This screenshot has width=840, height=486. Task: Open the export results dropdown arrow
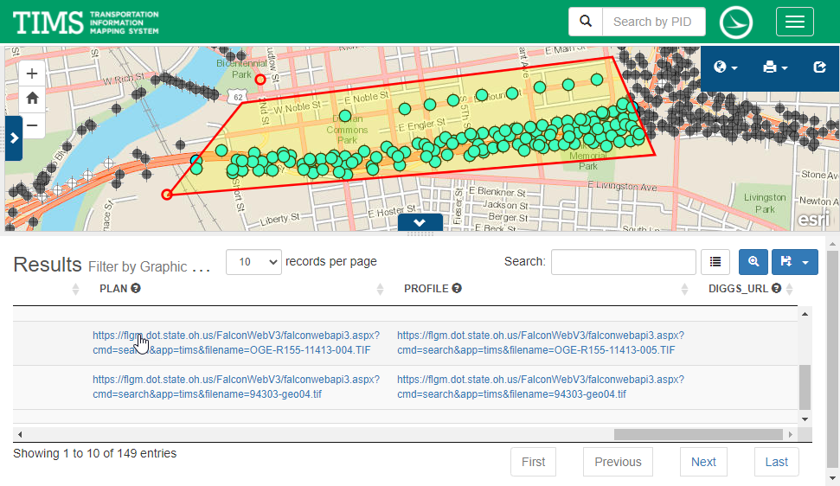coord(805,262)
